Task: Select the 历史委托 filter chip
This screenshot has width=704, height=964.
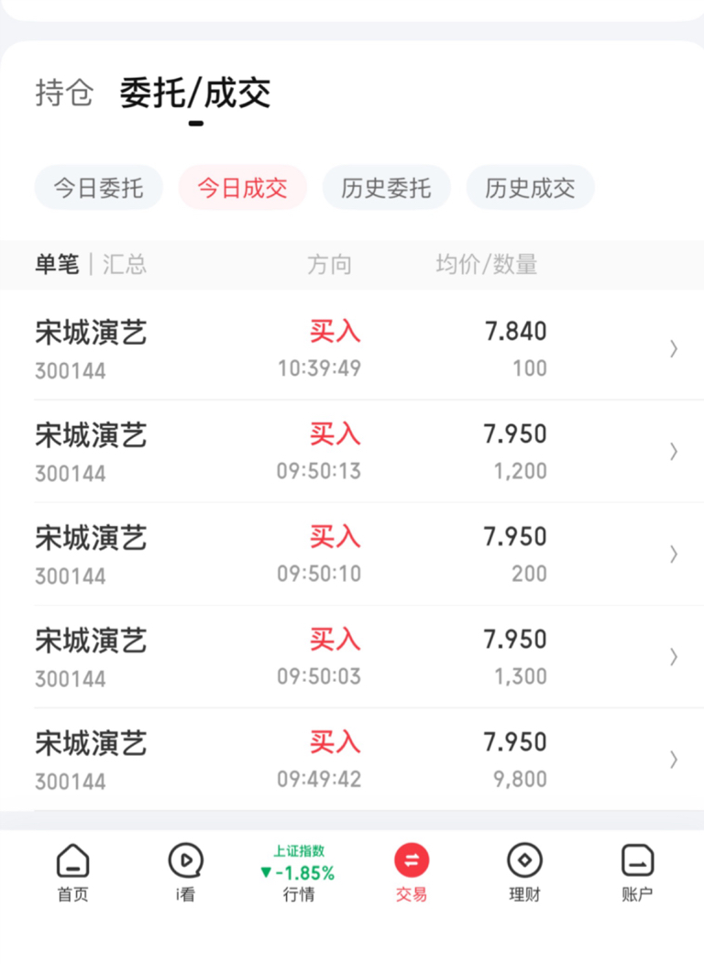Action: [386, 189]
